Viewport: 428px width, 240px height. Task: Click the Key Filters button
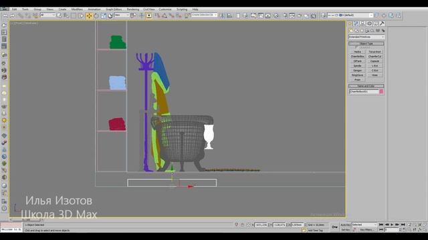point(366,230)
